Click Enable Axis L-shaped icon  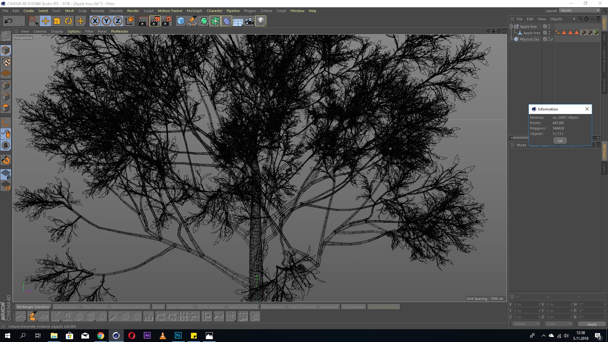[x=6, y=123]
